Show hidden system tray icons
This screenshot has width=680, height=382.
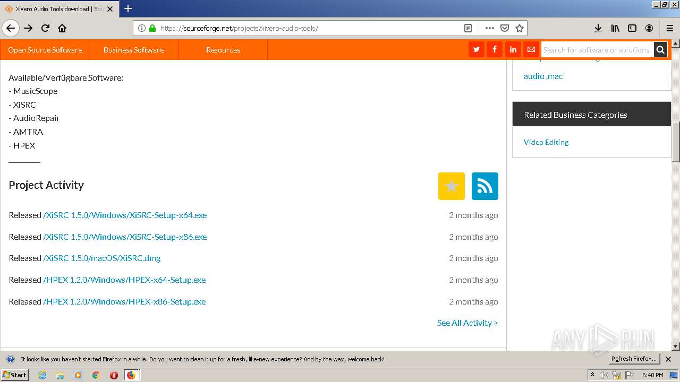pos(593,375)
